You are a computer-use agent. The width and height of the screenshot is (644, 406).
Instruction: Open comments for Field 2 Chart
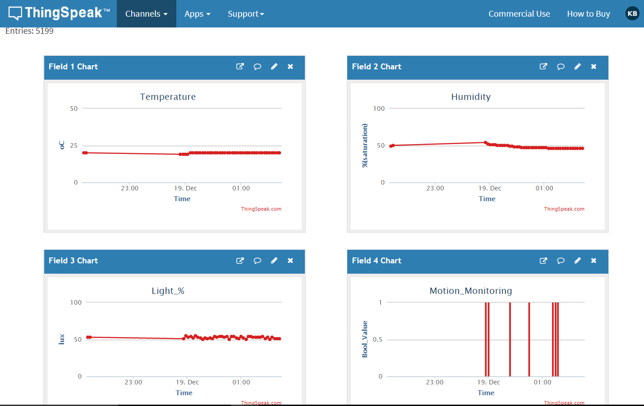tap(561, 67)
